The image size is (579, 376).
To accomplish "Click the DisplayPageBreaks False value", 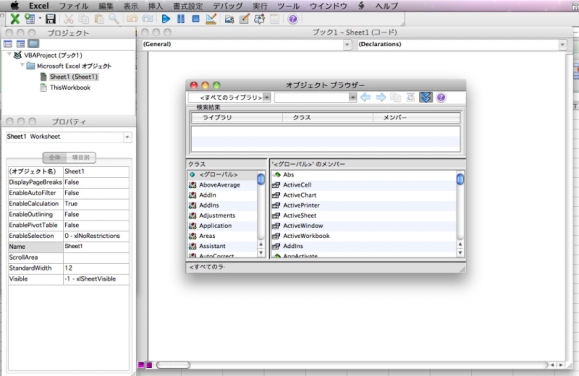I will [96, 182].
